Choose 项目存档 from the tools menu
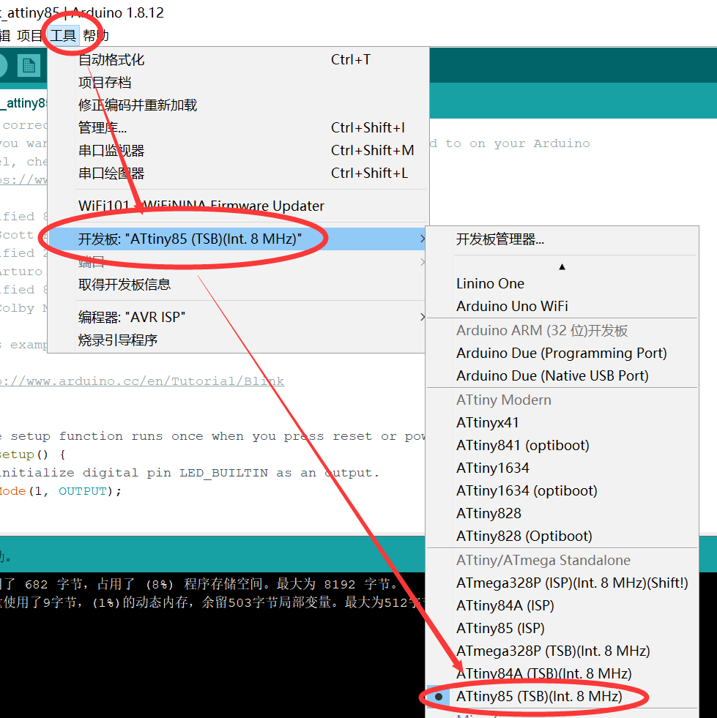 tap(238, 83)
